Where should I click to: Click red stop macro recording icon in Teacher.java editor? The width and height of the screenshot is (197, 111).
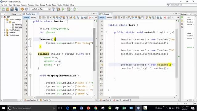[x=90, y=18]
